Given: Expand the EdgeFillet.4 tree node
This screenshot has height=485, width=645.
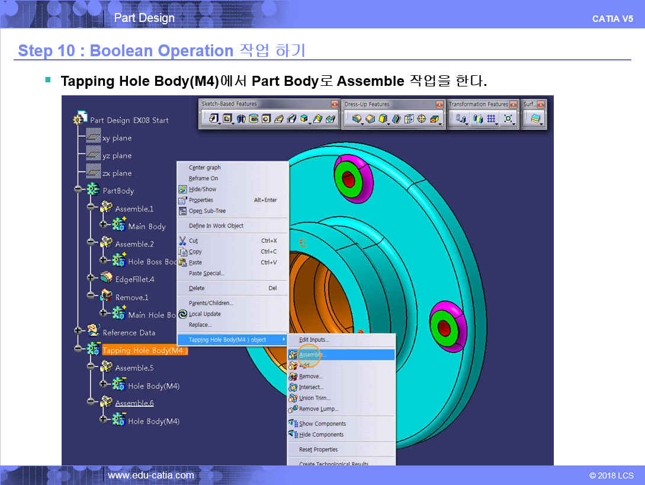Looking at the screenshot, I should [x=91, y=279].
